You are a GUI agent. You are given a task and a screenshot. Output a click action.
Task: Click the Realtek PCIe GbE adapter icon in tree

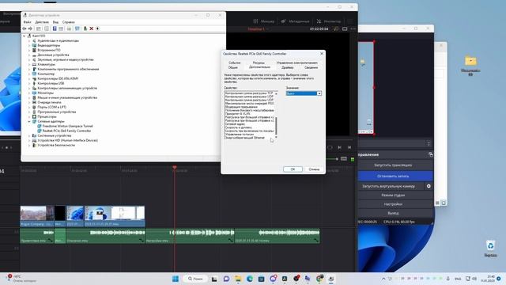40,131
